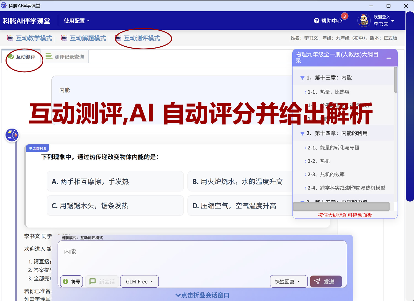Open the 快捷回复 dropdown
414x301 pixels.
(x=288, y=281)
